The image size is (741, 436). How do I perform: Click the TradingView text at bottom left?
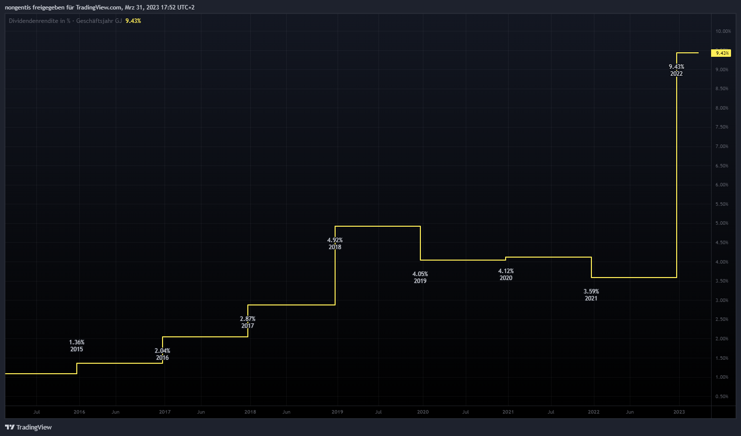point(34,427)
